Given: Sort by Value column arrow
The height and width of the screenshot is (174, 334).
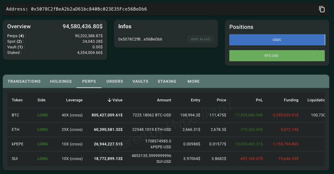Looking at the screenshot, I should (109, 100).
